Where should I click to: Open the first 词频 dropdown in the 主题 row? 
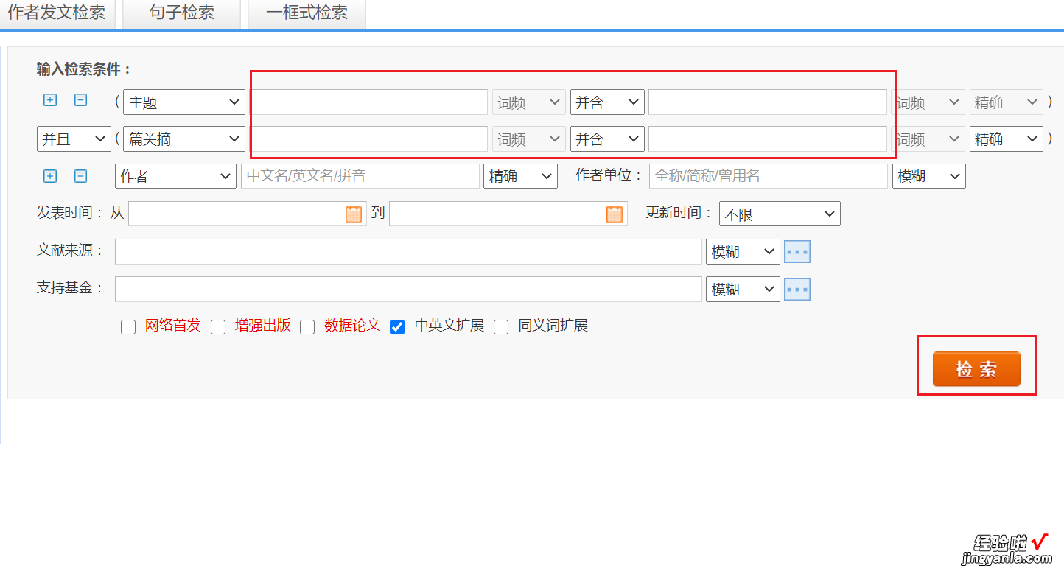click(x=529, y=102)
